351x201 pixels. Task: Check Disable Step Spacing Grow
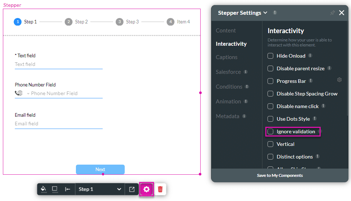tap(270, 94)
